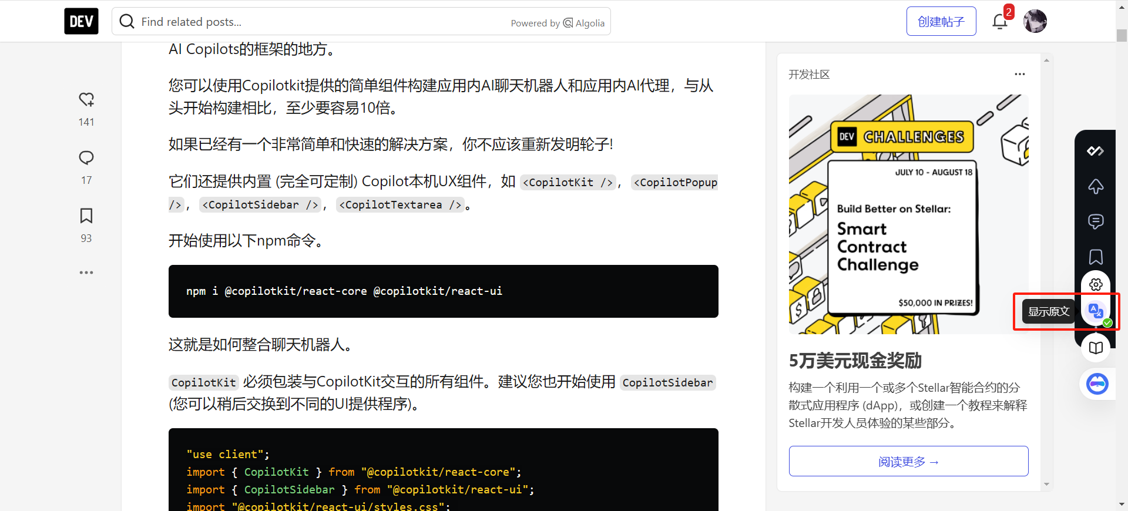The width and height of the screenshot is (1128, 511).
Task: Open the 开发社区 card options menu
Action: [1020, 74]
